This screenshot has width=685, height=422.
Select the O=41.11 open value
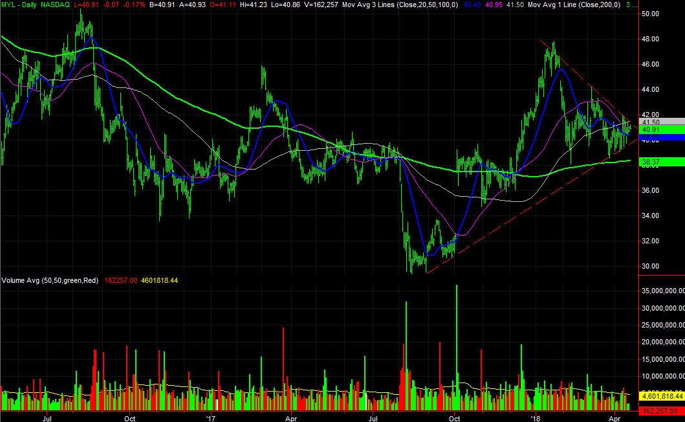click(x=222, y=5)
